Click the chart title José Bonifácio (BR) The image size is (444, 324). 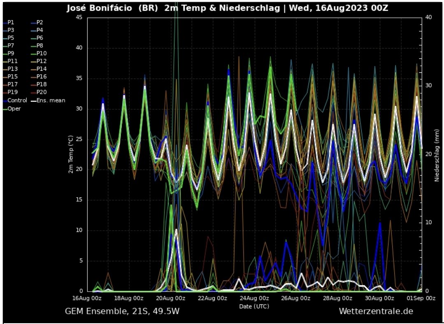pos(112,8)
